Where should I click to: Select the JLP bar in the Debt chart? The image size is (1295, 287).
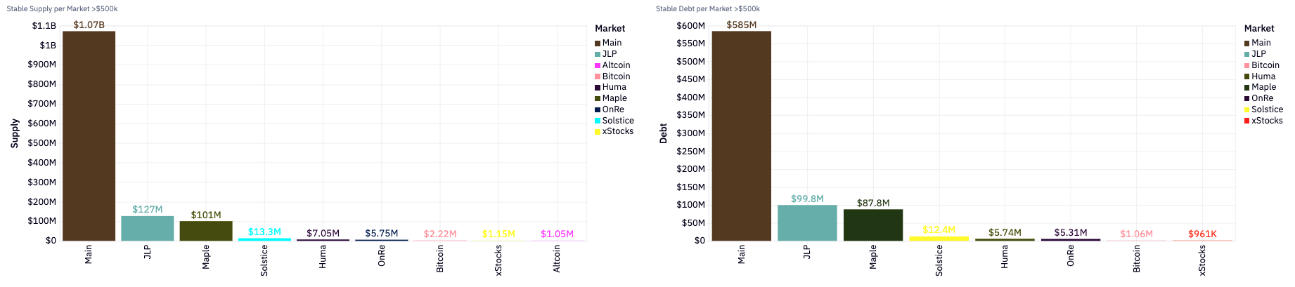click(x=807, y=222)
